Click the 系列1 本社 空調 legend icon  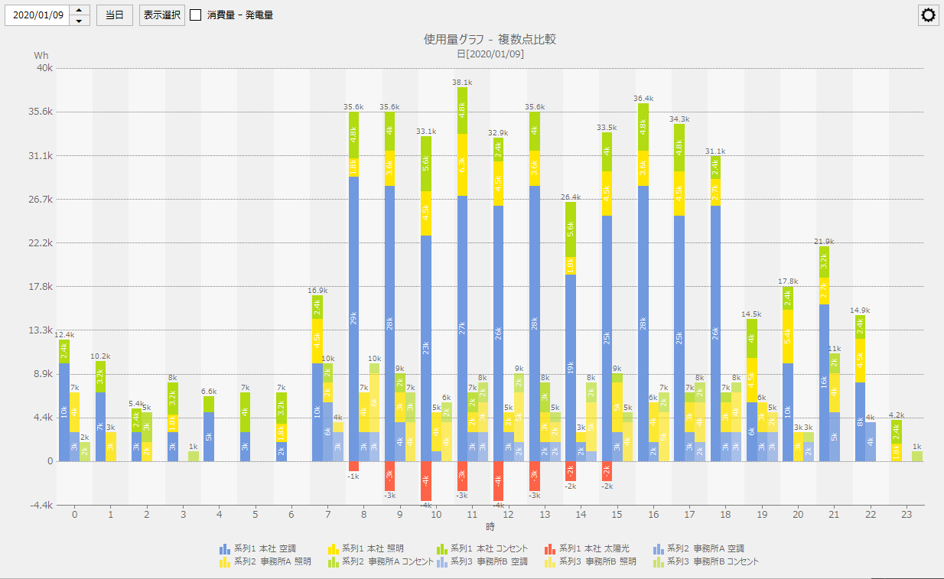pos(225,548)
